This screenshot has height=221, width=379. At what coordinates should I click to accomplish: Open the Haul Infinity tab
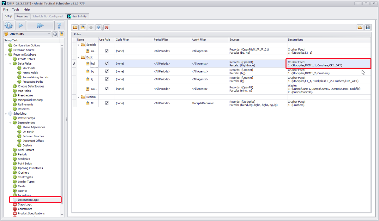click(77, 16)
